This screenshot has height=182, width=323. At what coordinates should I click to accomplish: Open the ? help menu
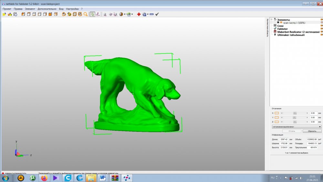(x=82, y=9)
